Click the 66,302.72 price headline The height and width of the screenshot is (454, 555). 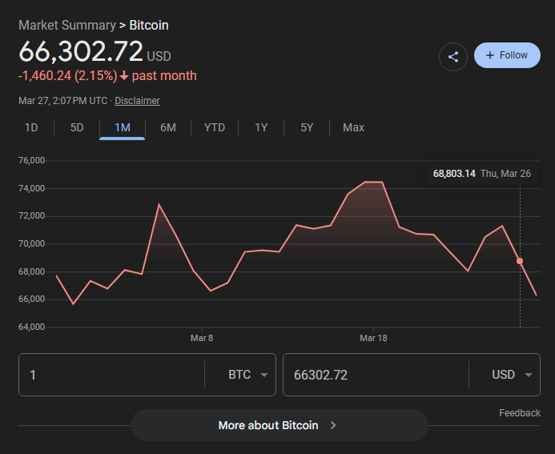(81, 51)
